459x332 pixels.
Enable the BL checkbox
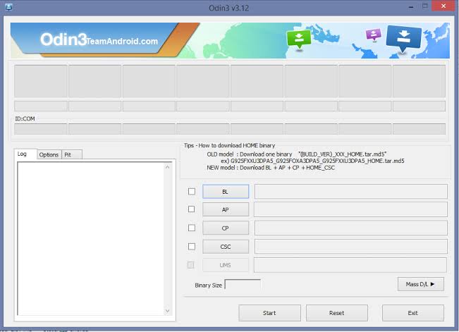pyautogui.click(x=192, y=192)
